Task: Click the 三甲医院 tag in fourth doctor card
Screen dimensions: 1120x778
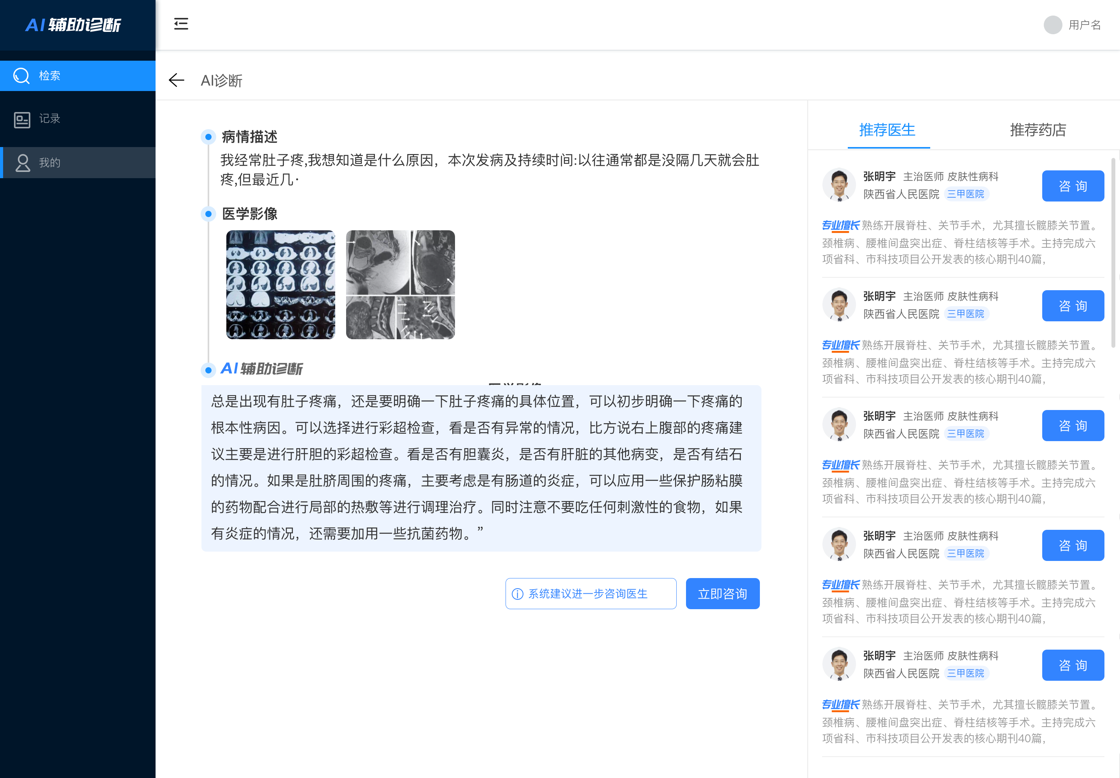Action: [966, 553]
